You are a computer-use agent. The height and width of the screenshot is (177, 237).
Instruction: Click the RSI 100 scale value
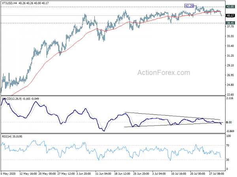(x=229, y=136)
